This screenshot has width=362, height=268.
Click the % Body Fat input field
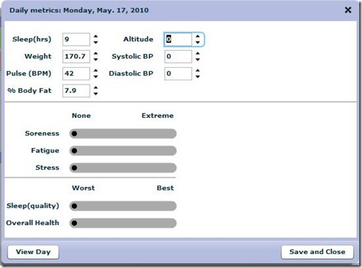76,91
